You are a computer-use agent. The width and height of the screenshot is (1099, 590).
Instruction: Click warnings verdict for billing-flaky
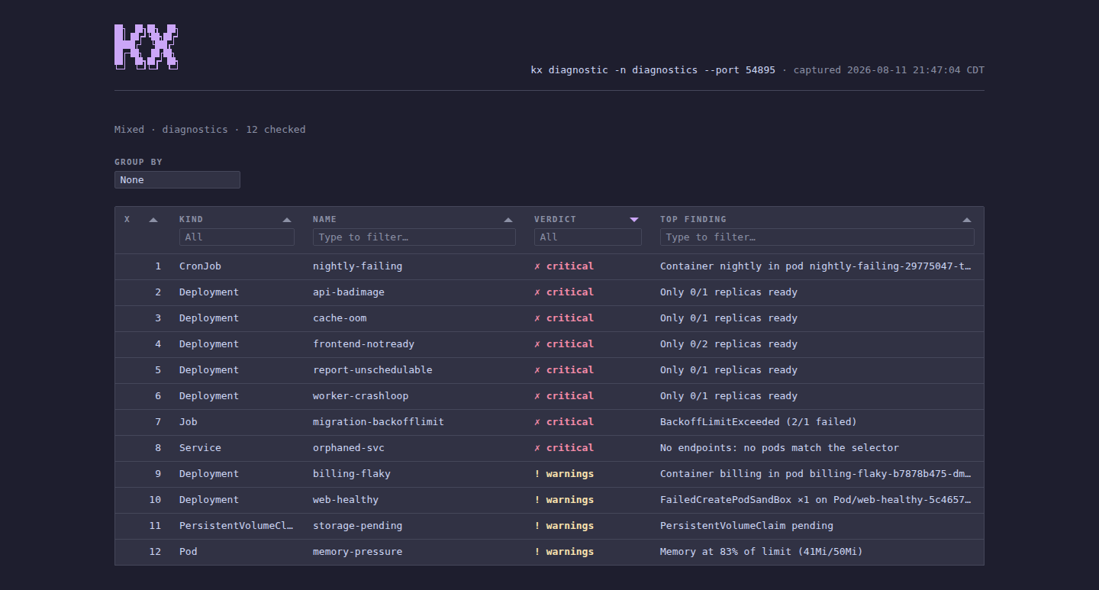[x=564, y=474]
